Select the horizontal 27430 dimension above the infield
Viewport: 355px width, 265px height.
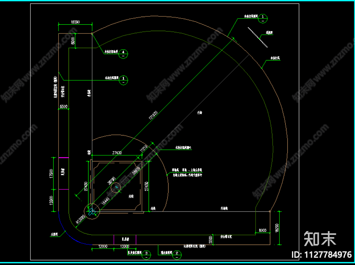(117, 153)
